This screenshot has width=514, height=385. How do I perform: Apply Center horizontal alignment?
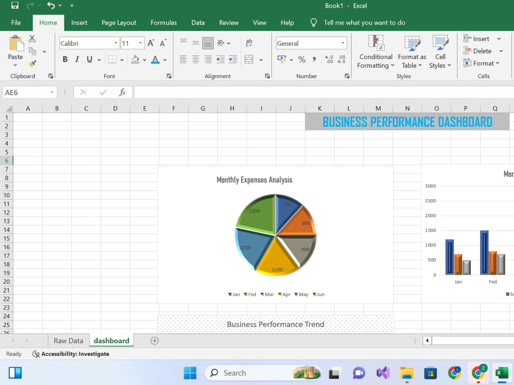(x=196, y=60)
